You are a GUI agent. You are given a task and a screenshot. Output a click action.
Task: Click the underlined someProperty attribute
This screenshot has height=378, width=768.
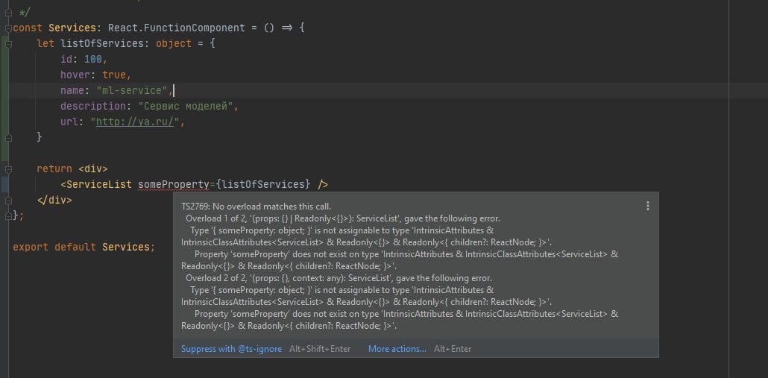point(174,185)
